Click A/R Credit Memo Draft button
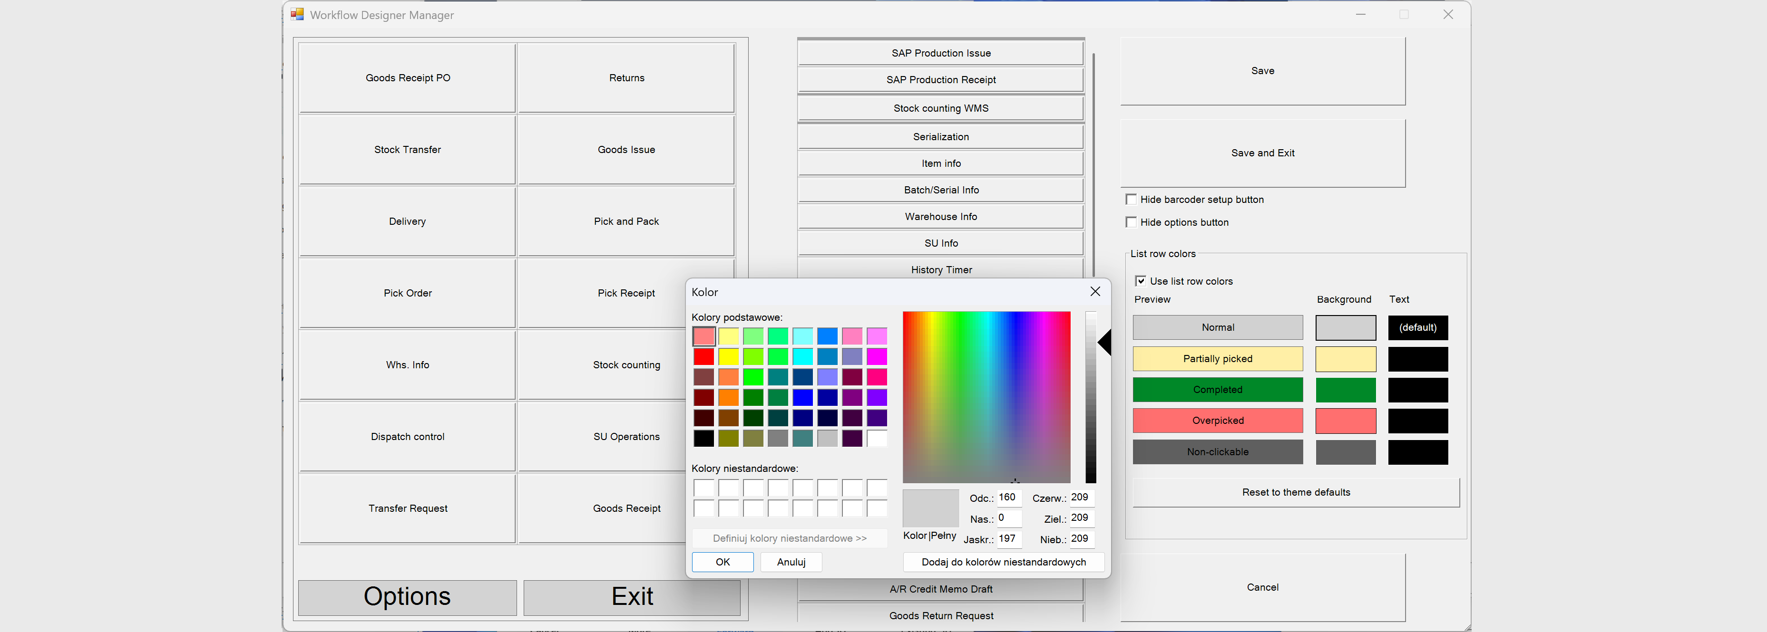 click(941, 589)
